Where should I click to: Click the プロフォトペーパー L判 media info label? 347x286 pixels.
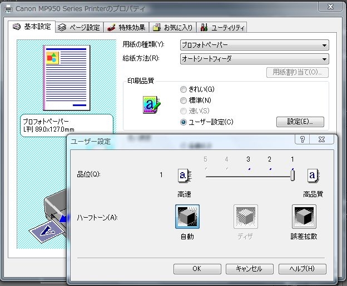tap(66, 126)
